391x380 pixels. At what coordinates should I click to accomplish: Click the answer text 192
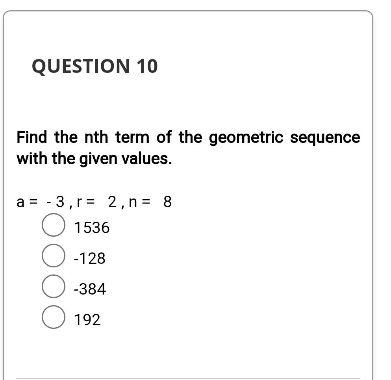point(87,319)
